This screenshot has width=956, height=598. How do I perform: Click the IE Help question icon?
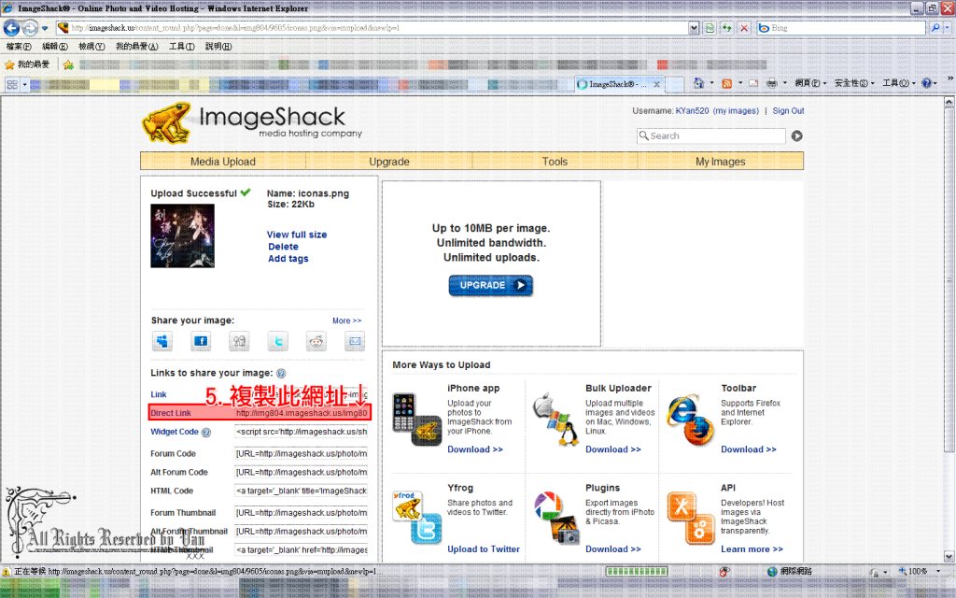click(x=926, y=83)
